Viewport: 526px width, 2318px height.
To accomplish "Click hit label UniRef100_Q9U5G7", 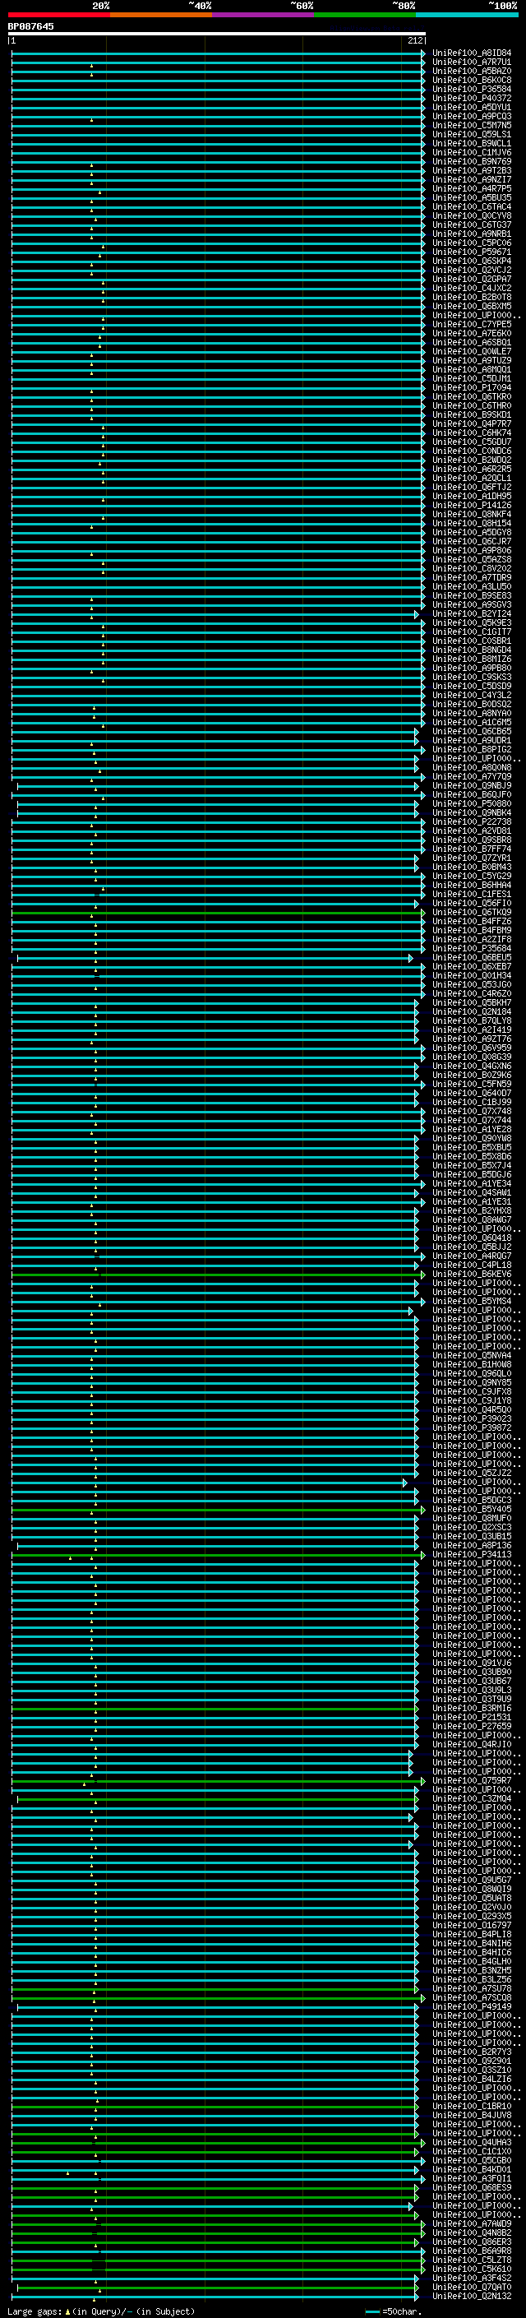I will coord(472,1880).
